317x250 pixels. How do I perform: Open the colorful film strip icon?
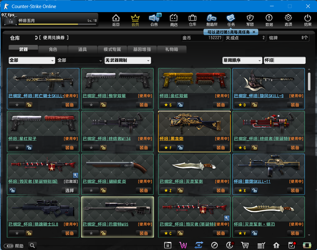tap(307, 245)
